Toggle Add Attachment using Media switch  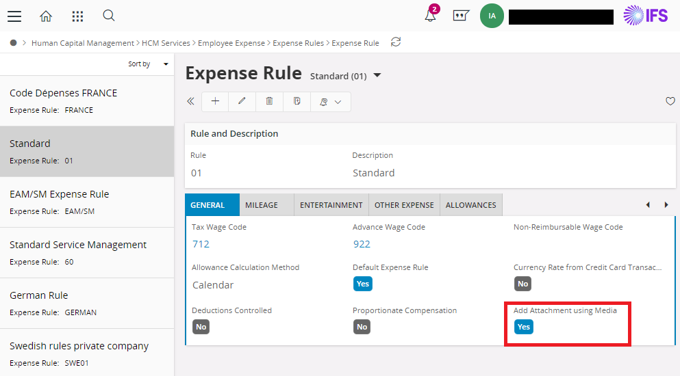(523, 327)
